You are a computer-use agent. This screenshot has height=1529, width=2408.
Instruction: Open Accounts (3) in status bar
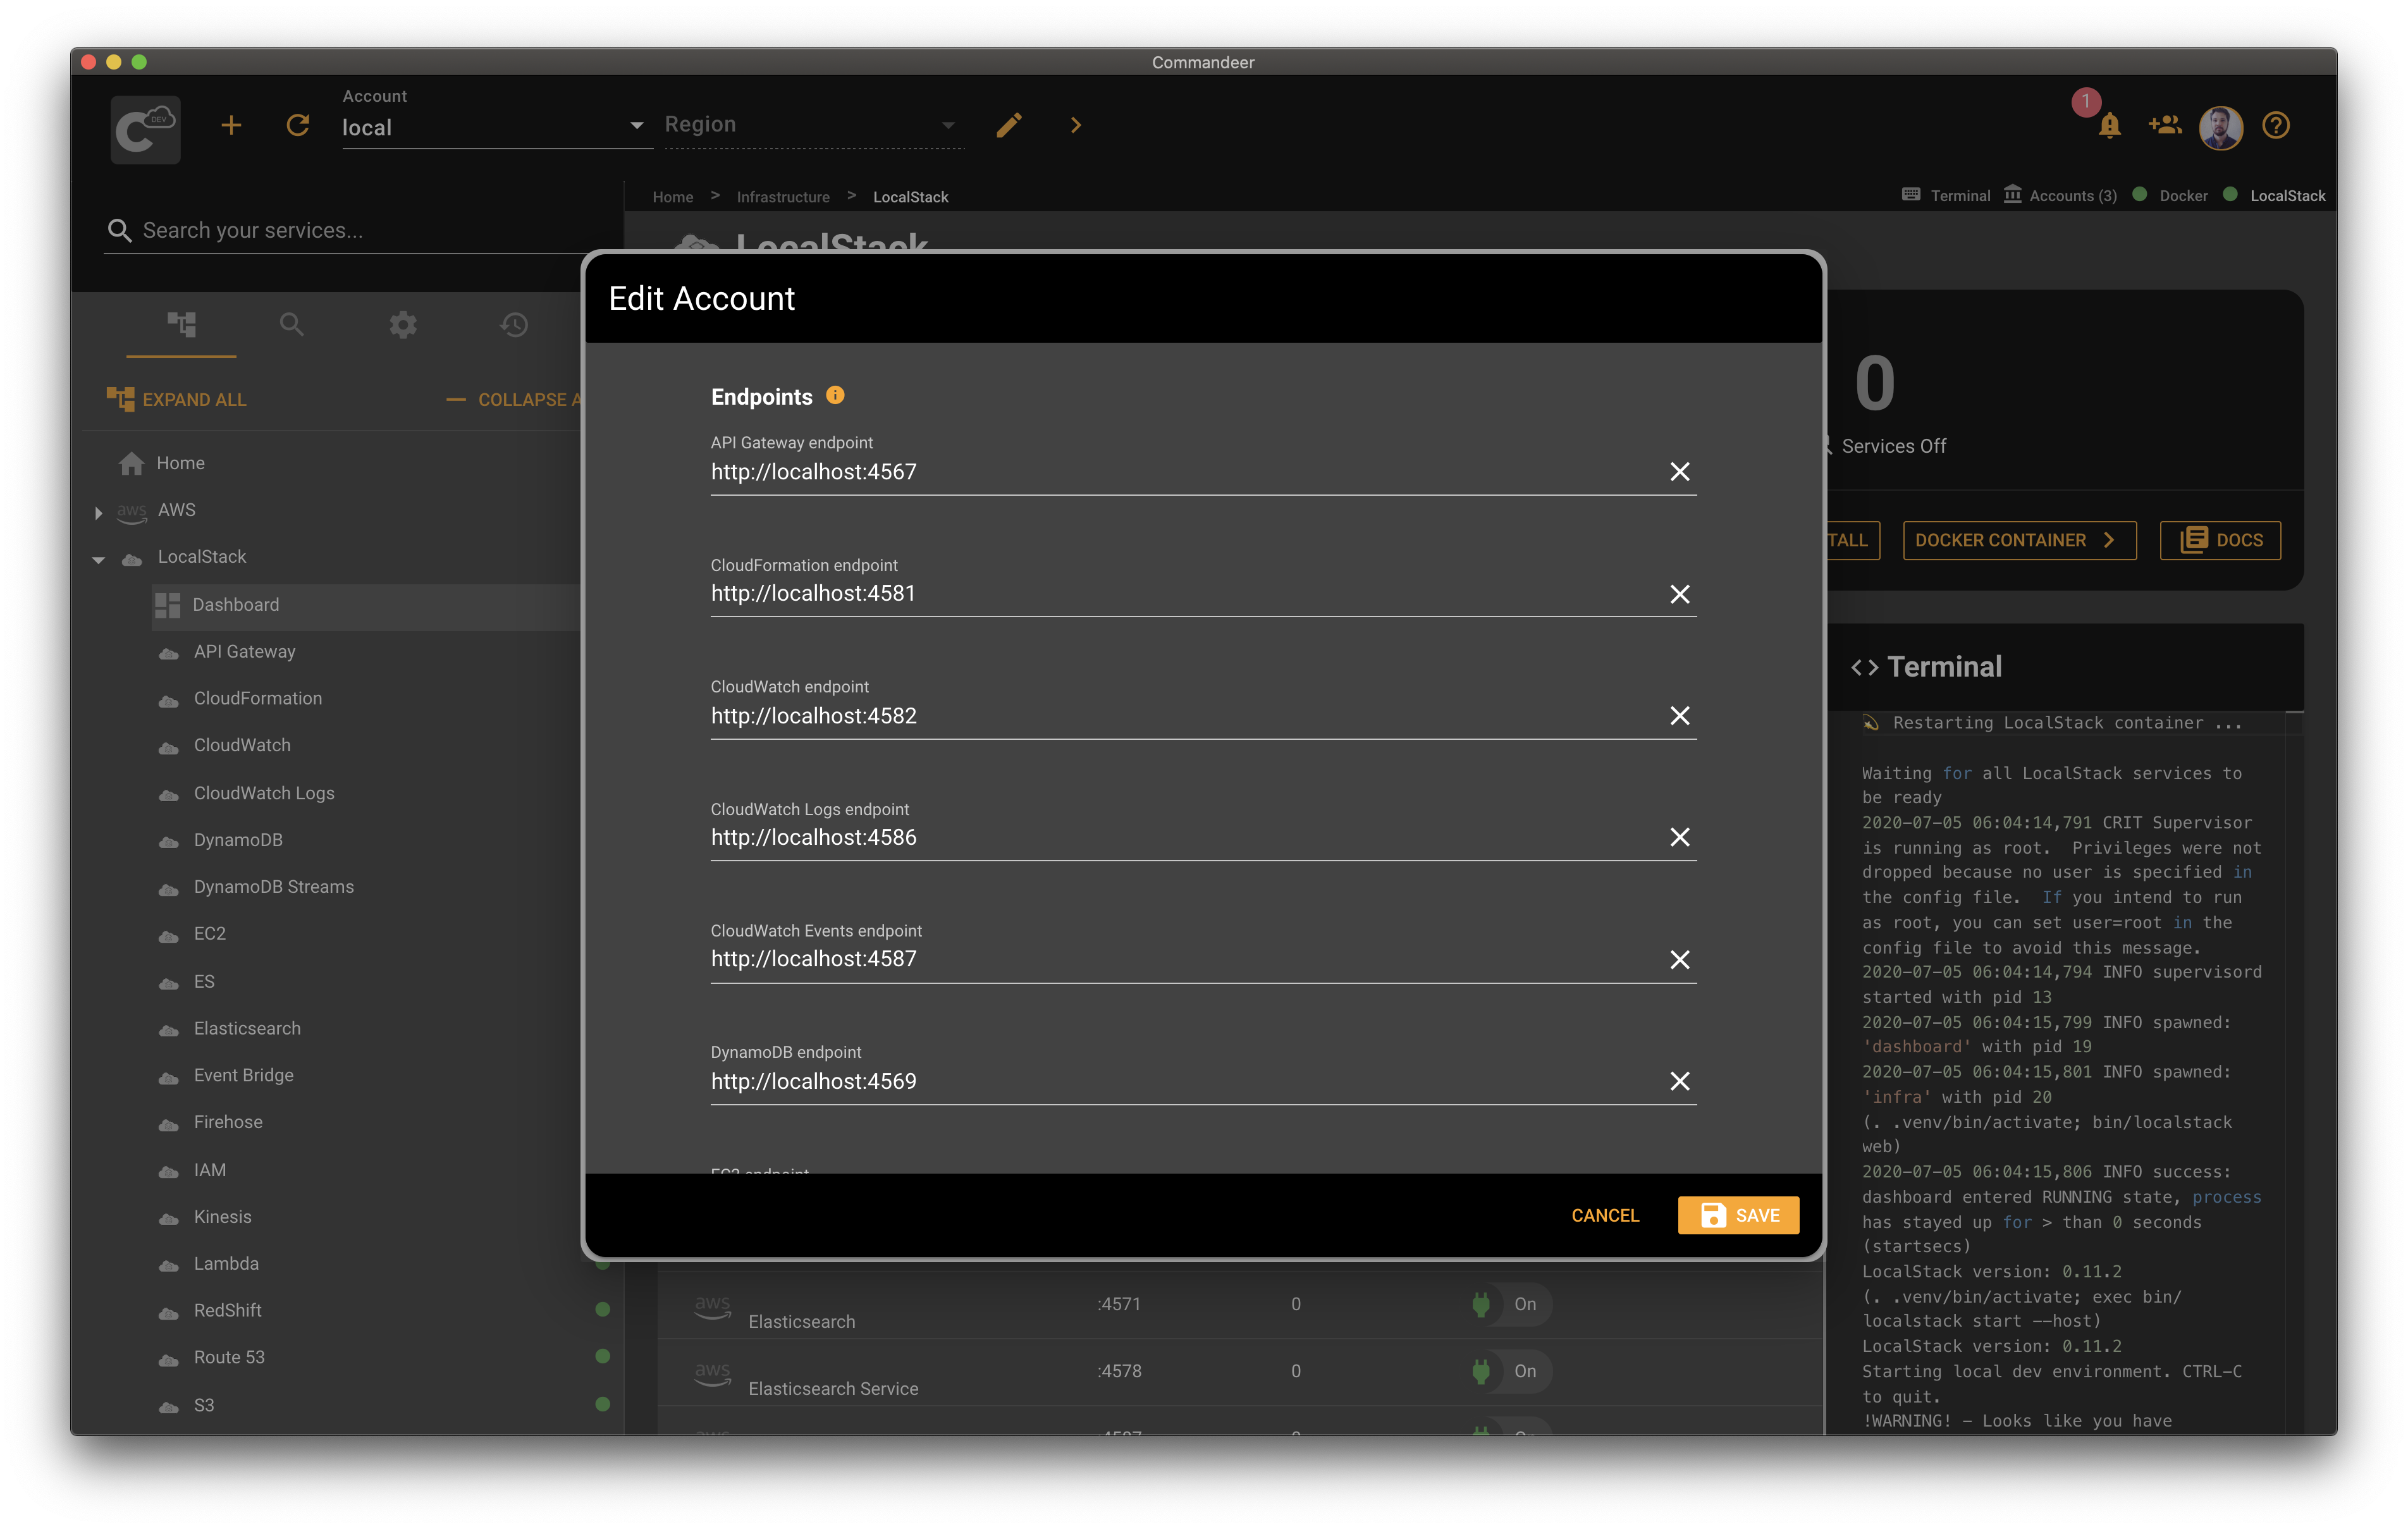2060,196
